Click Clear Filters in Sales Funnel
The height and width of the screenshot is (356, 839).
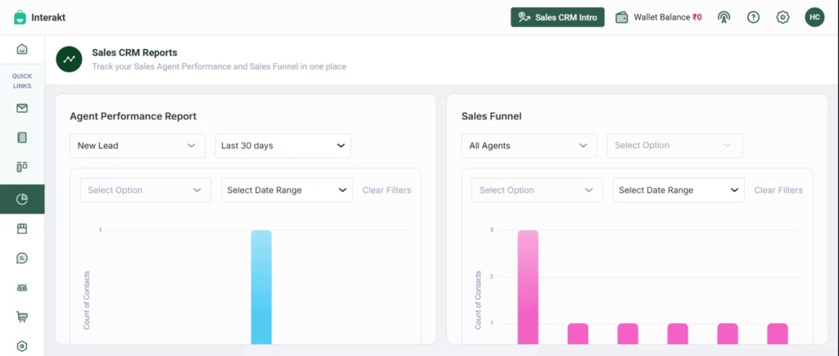[x=778, y=191]
